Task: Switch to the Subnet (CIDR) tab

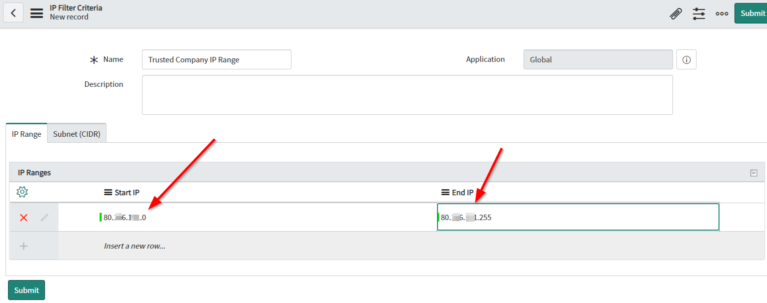Action: (76, 133)
